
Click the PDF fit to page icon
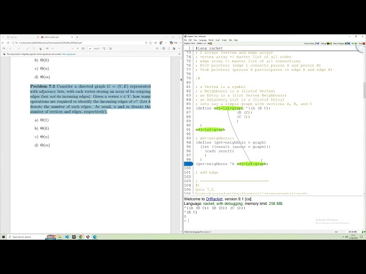[83, 49]
